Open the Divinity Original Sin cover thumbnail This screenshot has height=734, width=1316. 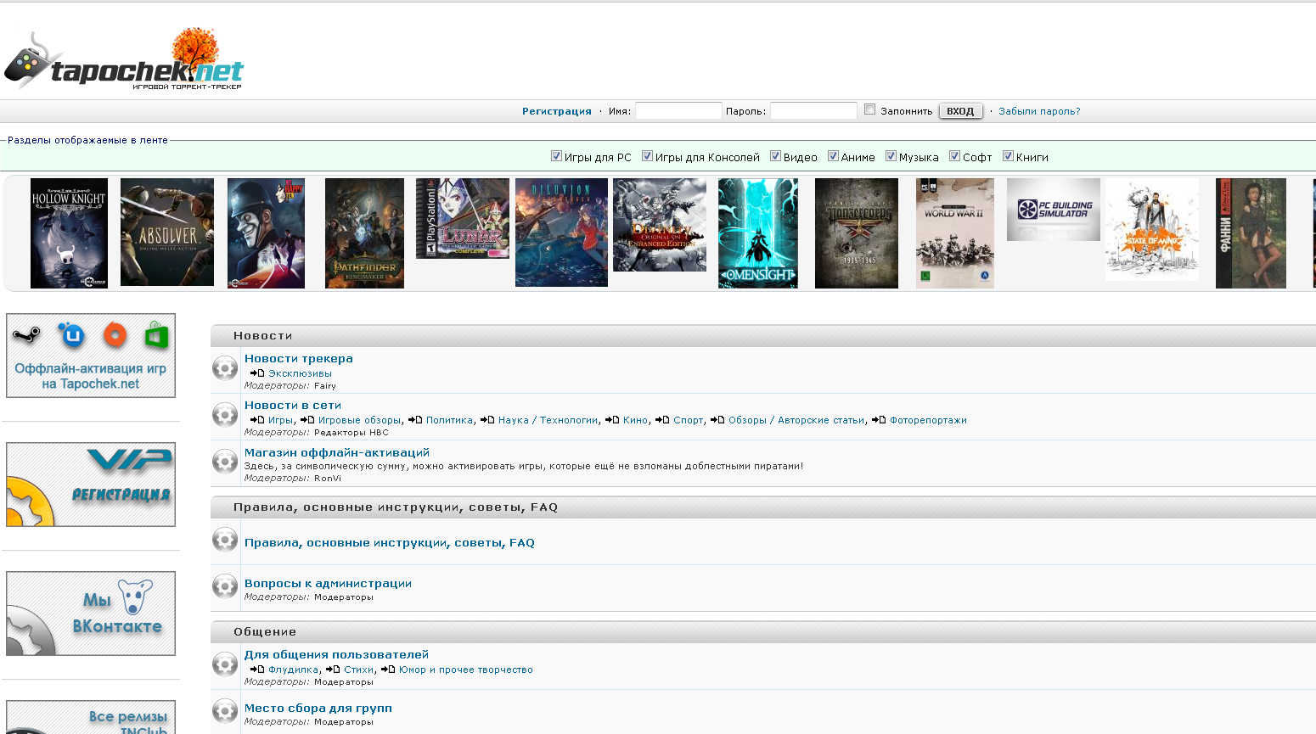tap(660, 225)
